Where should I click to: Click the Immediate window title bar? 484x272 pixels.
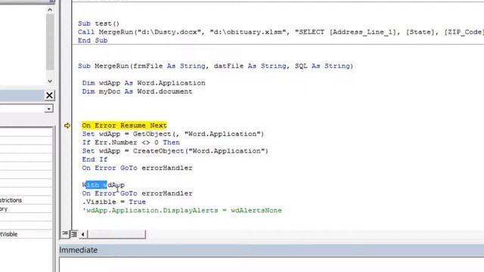(271, 250)
